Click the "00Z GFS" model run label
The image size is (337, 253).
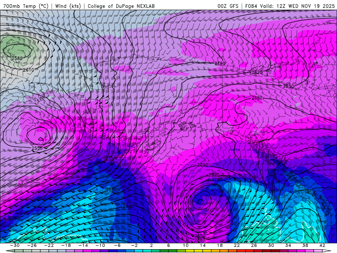coord(228,6)
